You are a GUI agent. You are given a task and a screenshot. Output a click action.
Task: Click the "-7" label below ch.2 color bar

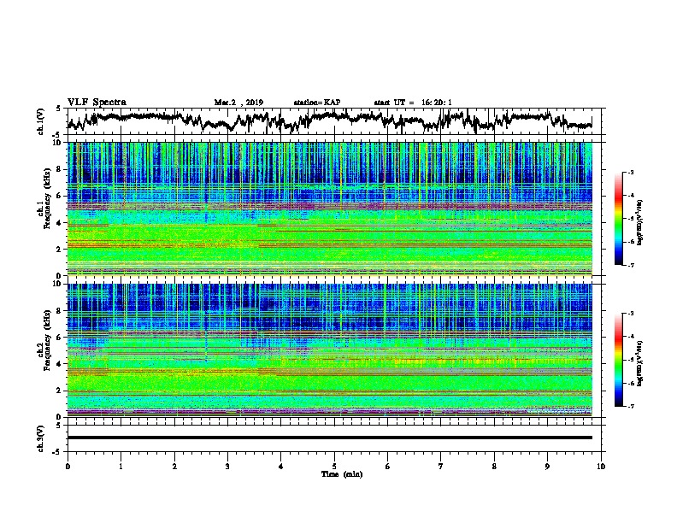[631, 406]
